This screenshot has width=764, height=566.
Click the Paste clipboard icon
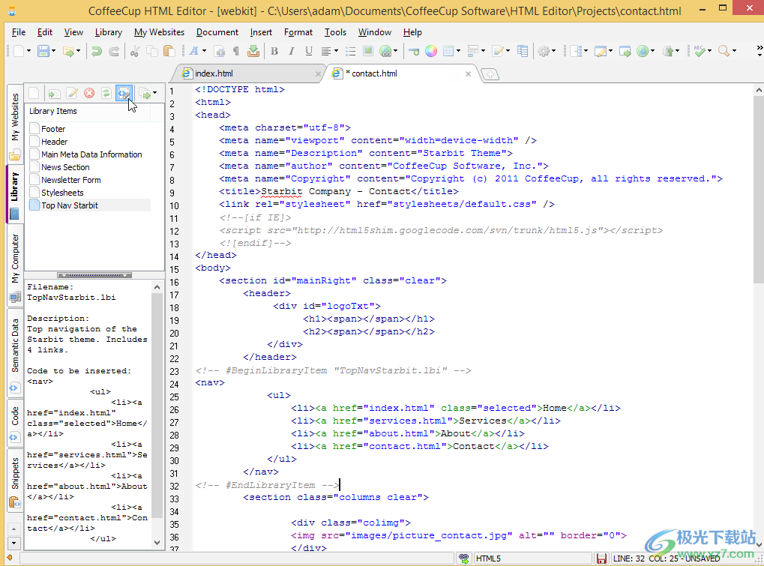169,51
